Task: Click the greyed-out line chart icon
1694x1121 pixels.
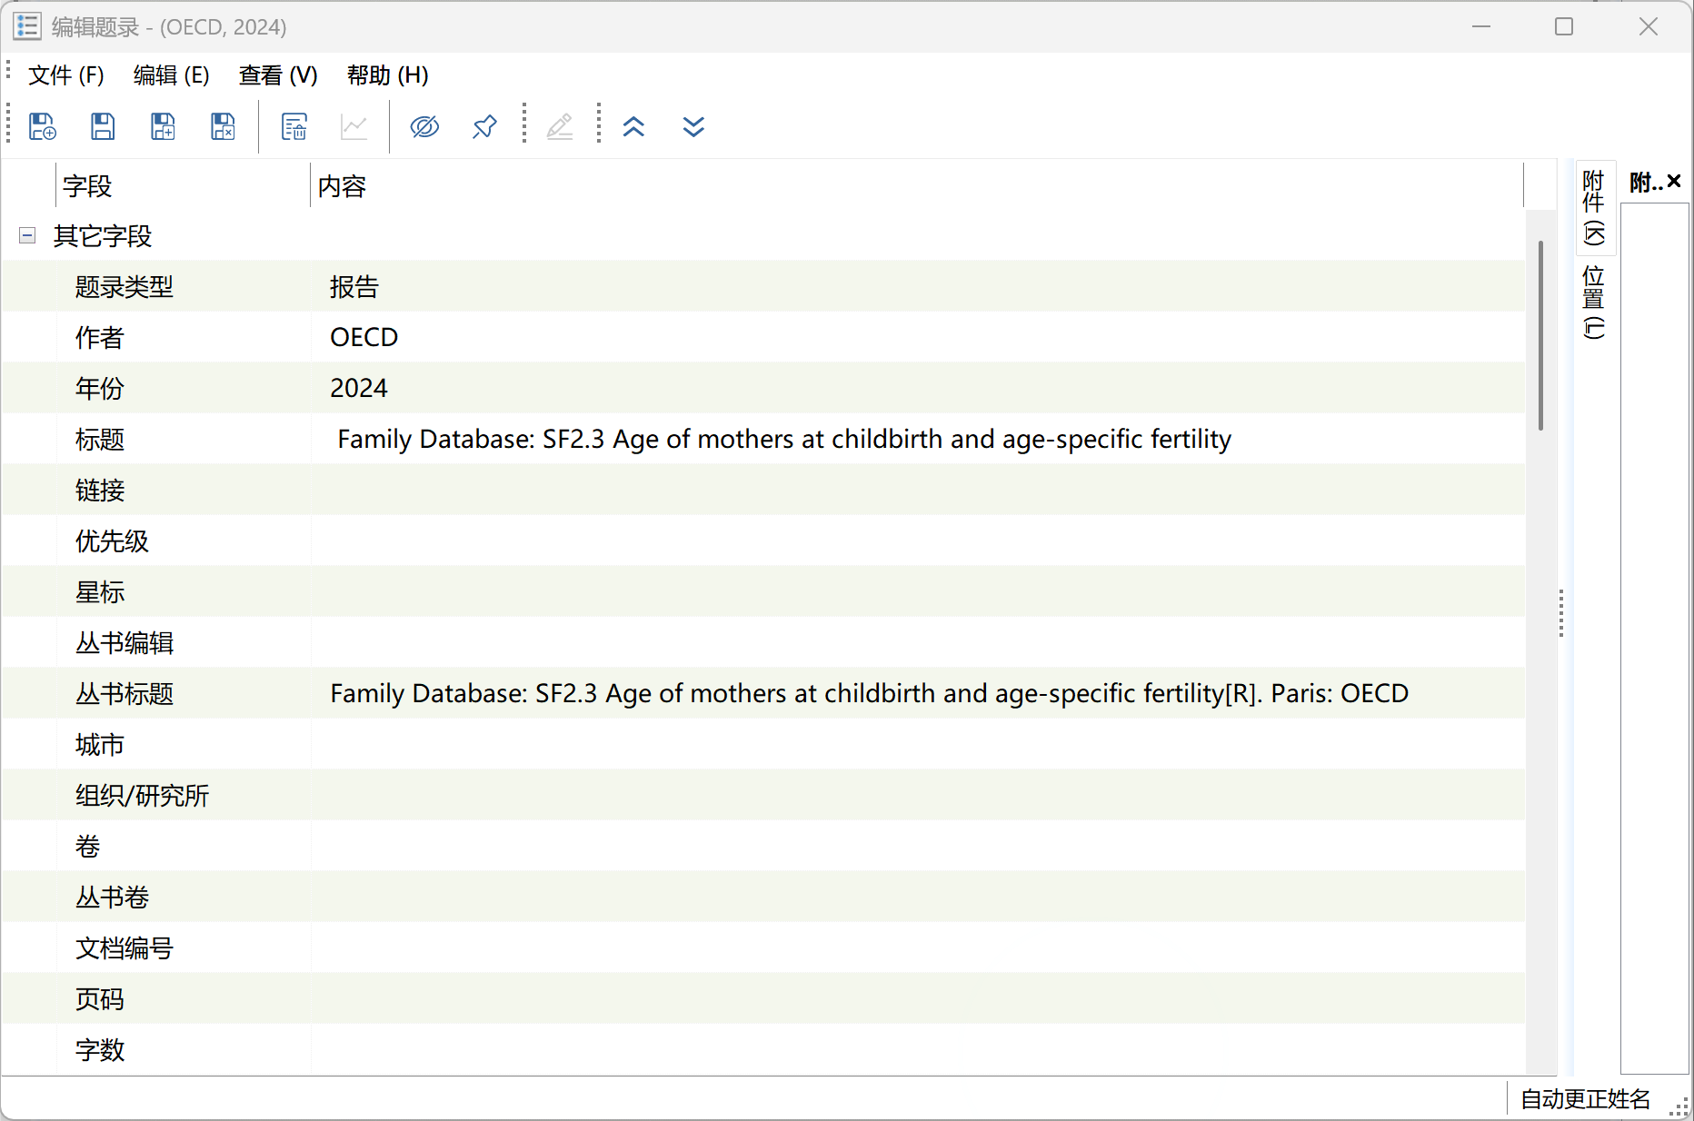Action: point(354,126)
